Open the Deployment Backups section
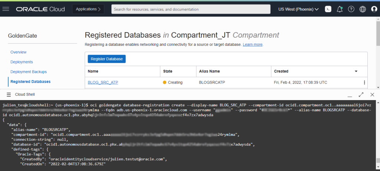This screenshot has height=171, width=380. [x=29, y=72]
